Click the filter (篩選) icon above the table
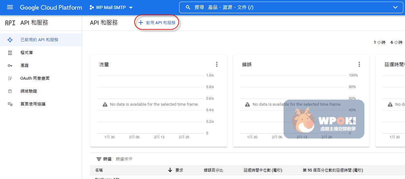The height and width of the screenshot is (179, 405). pyautogui.click(x=99, y=159)
